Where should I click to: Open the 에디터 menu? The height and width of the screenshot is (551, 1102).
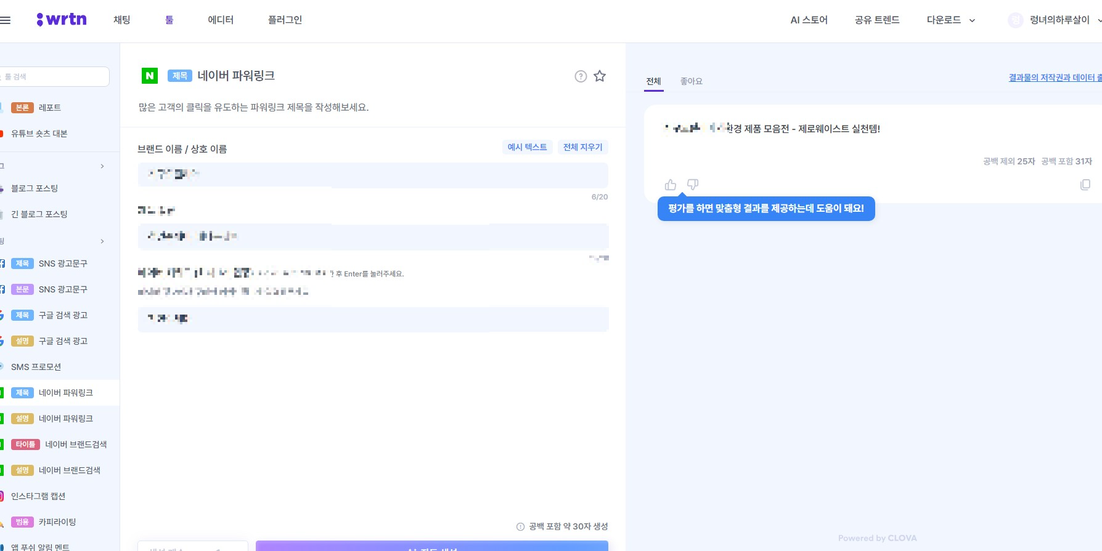pyautogui.click(x=221, y=20)
